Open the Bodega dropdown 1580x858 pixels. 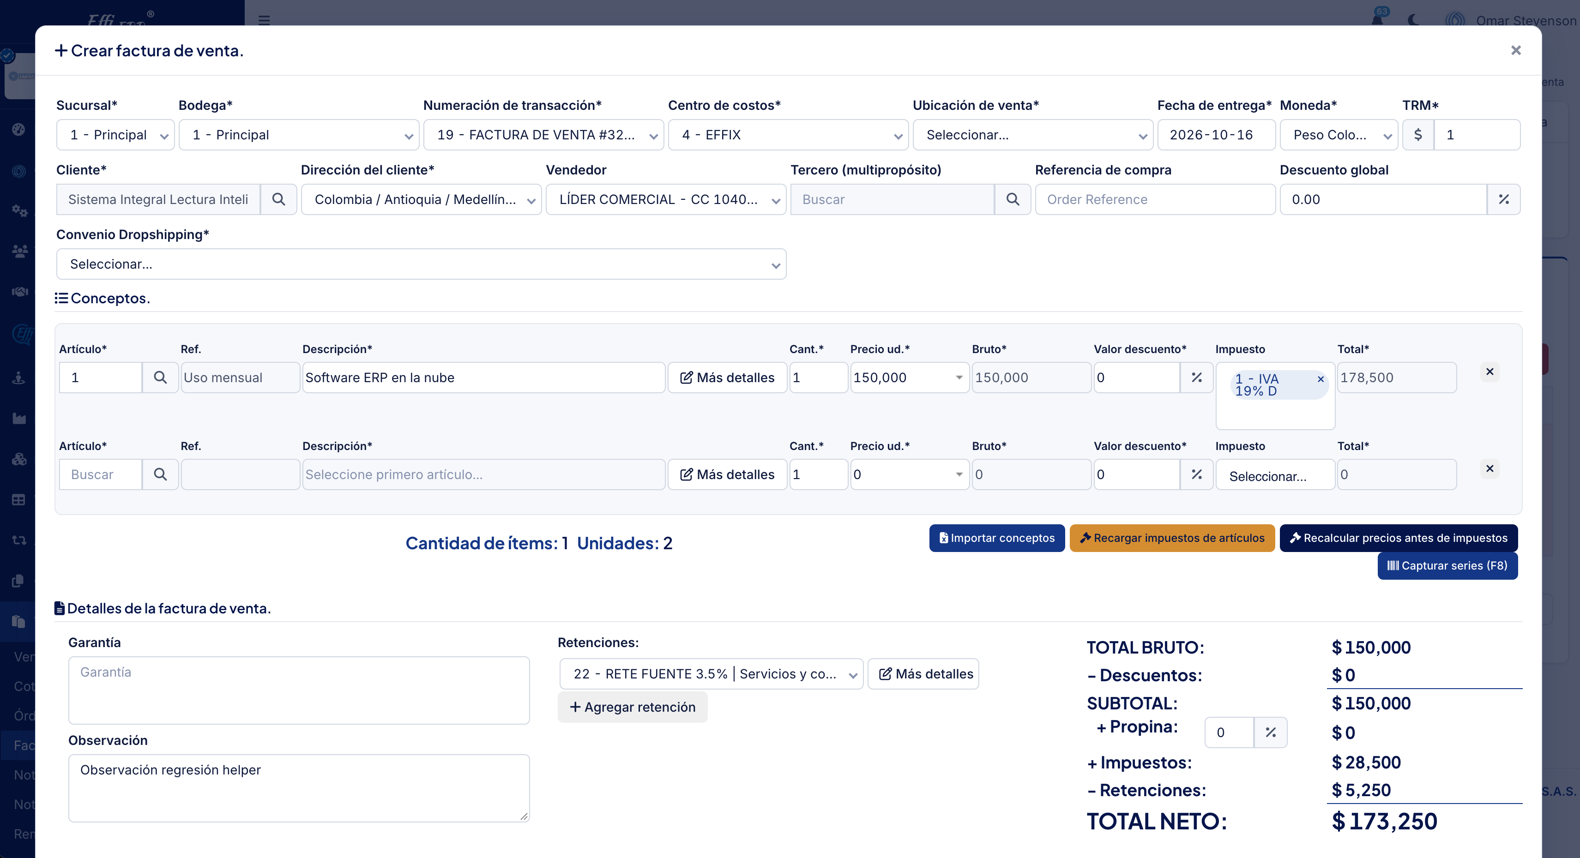299,135
